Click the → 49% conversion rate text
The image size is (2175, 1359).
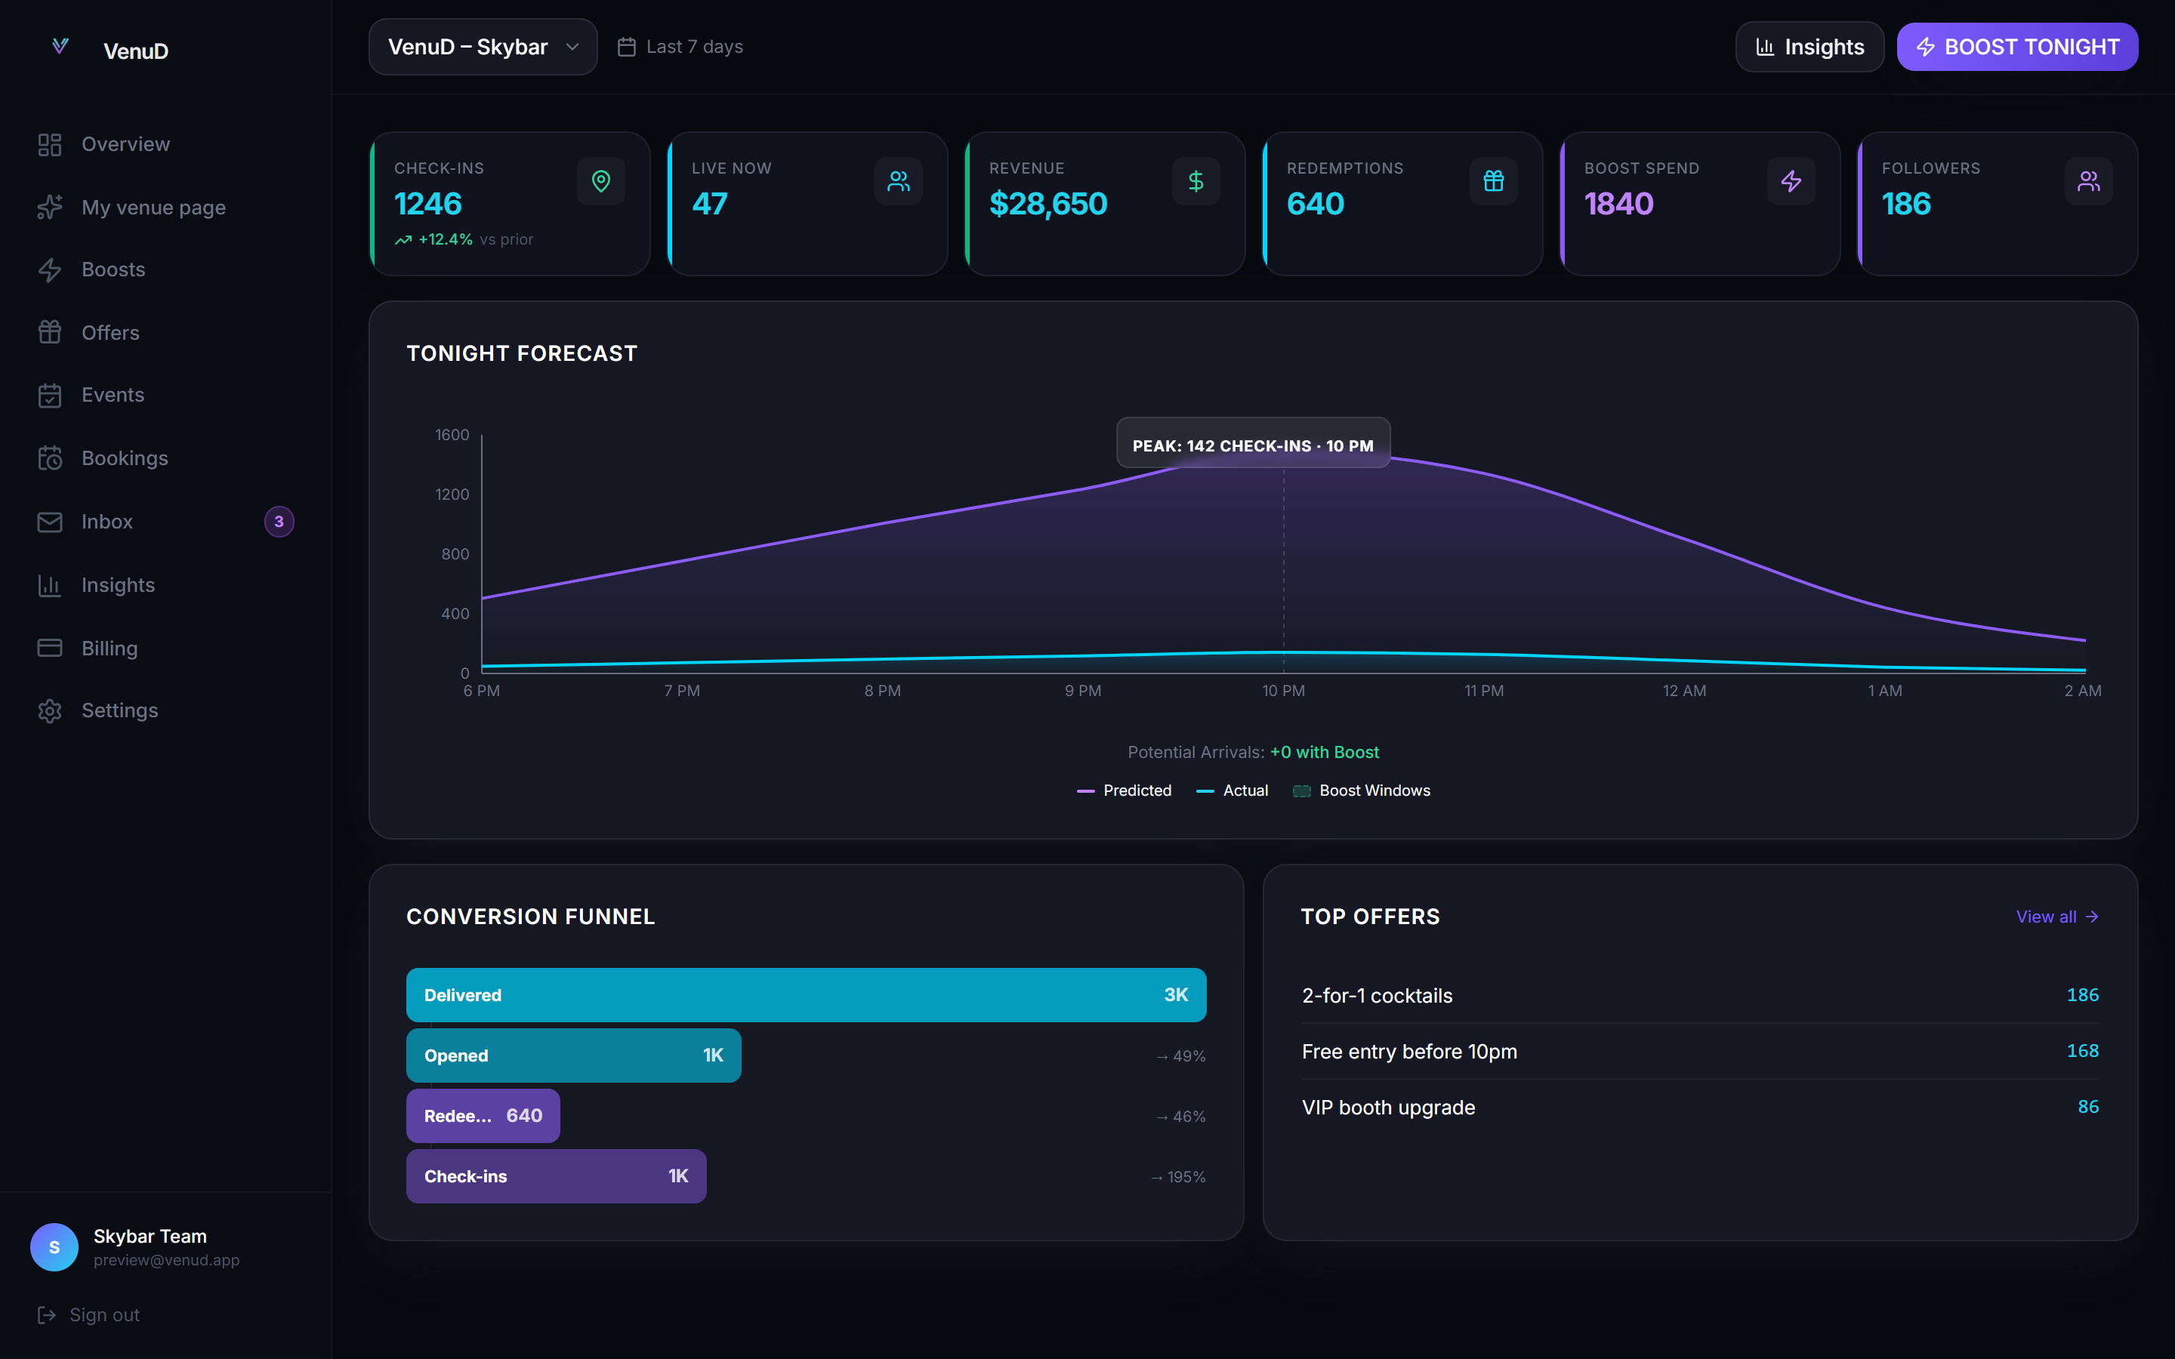click(x=1181, y=1056)
